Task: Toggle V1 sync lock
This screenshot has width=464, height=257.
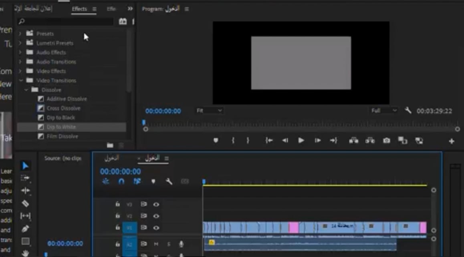Action: pyautogui.click(x=143, y=228)
